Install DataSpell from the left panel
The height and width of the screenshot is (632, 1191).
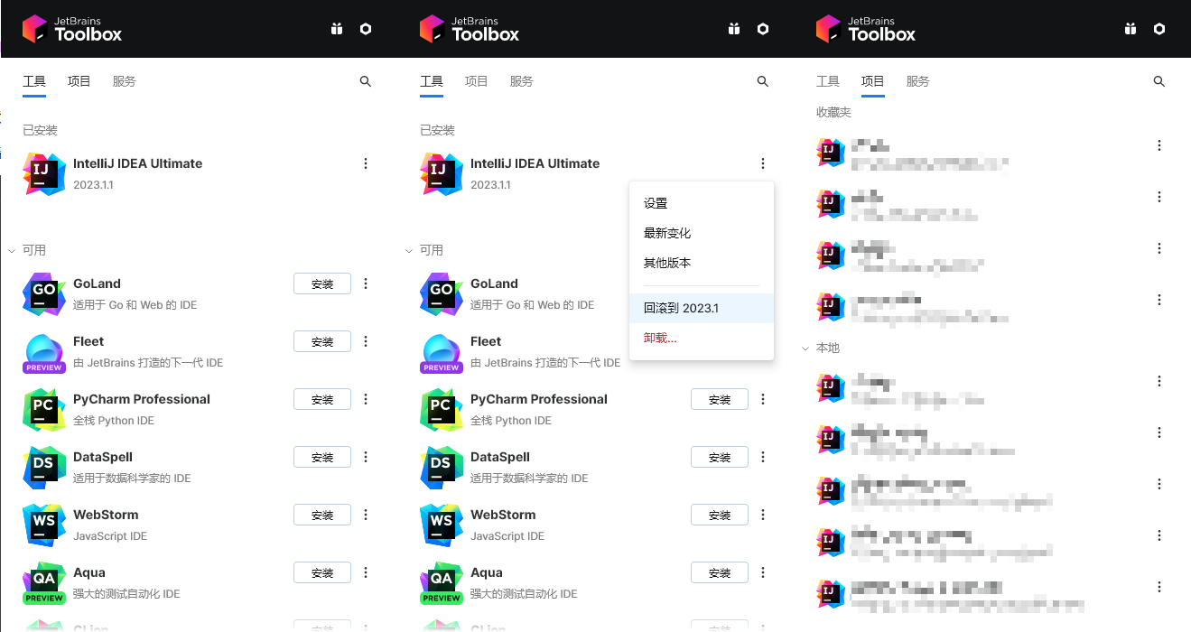[x=322, y=457]
